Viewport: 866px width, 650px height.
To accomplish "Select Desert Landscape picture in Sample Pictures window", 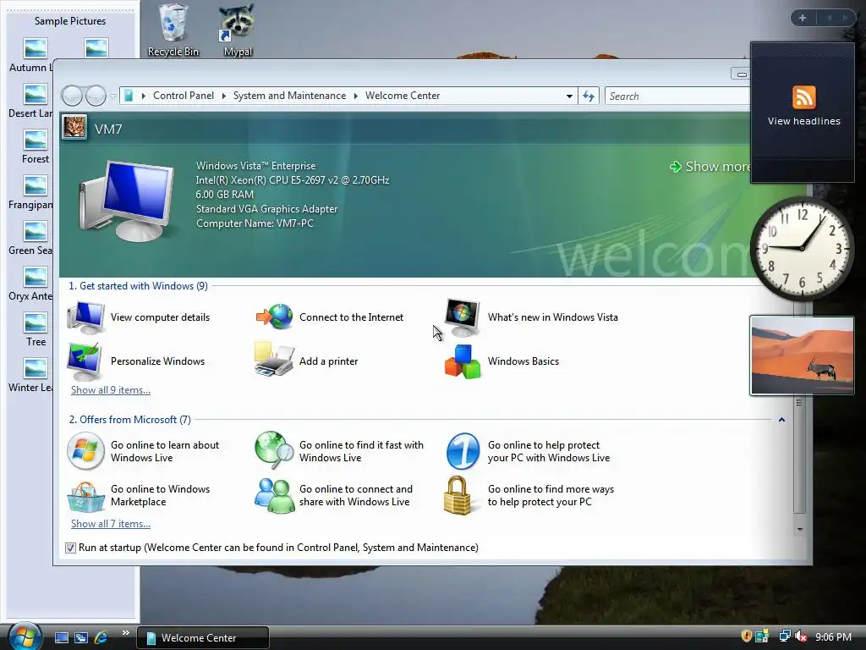I will (x=31, y=101).
